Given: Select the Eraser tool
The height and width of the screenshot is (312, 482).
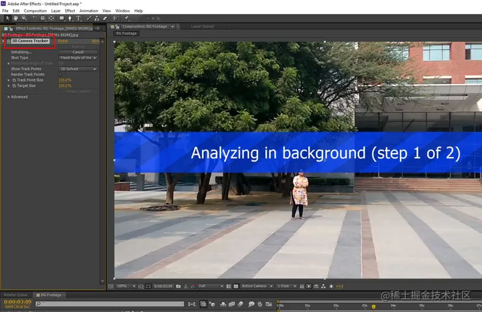Looking at the screenshot, I should pos(105,18).
